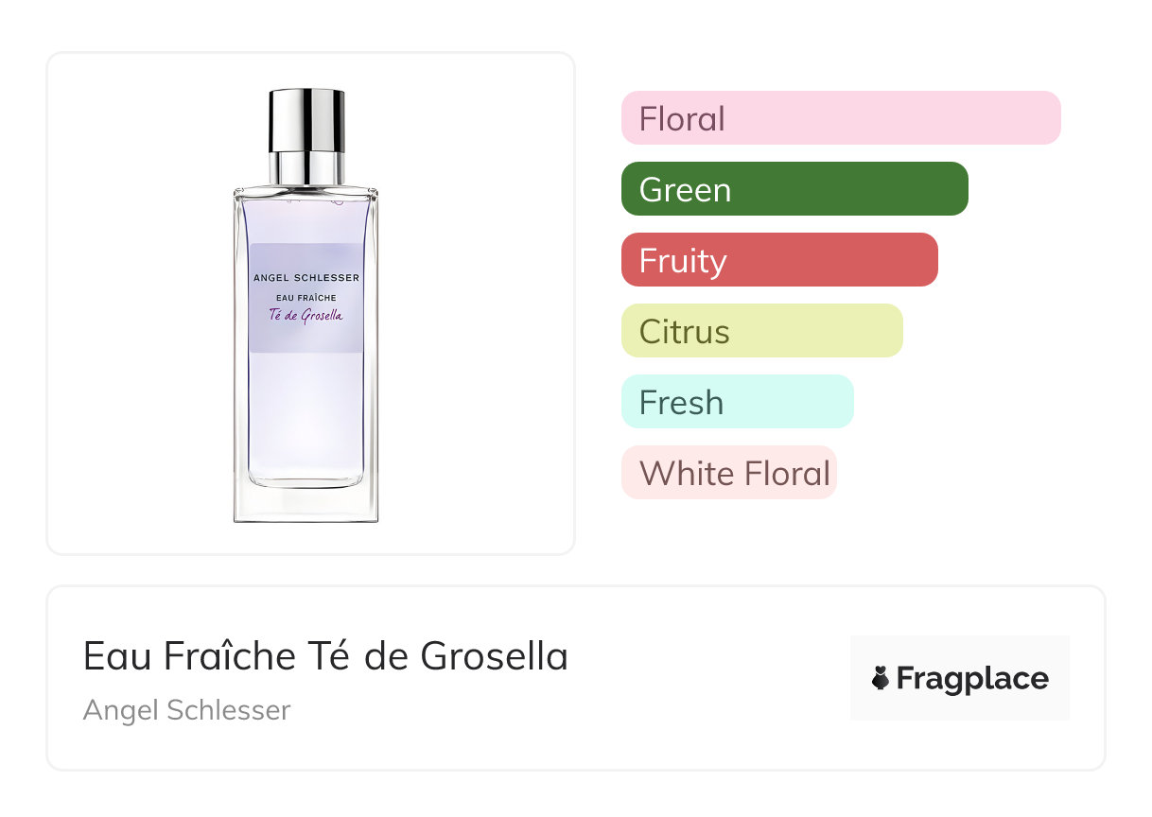
Task: Open the Eau Fraîche Té de Grosella title
Action: (325, 656)
